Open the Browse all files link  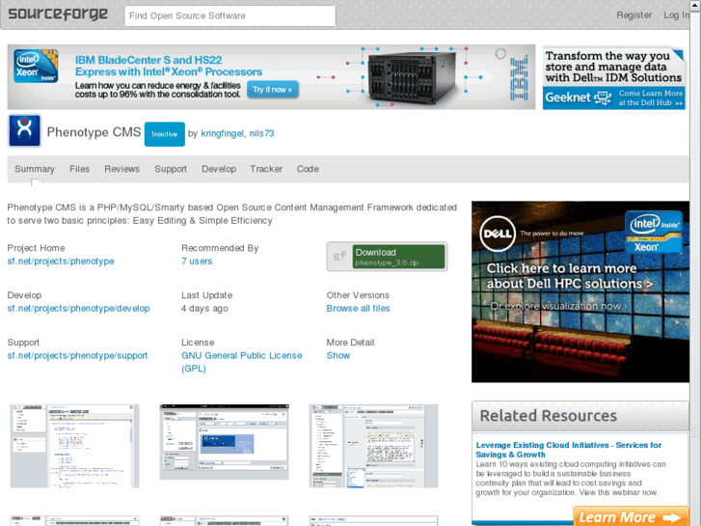[358, 309]
